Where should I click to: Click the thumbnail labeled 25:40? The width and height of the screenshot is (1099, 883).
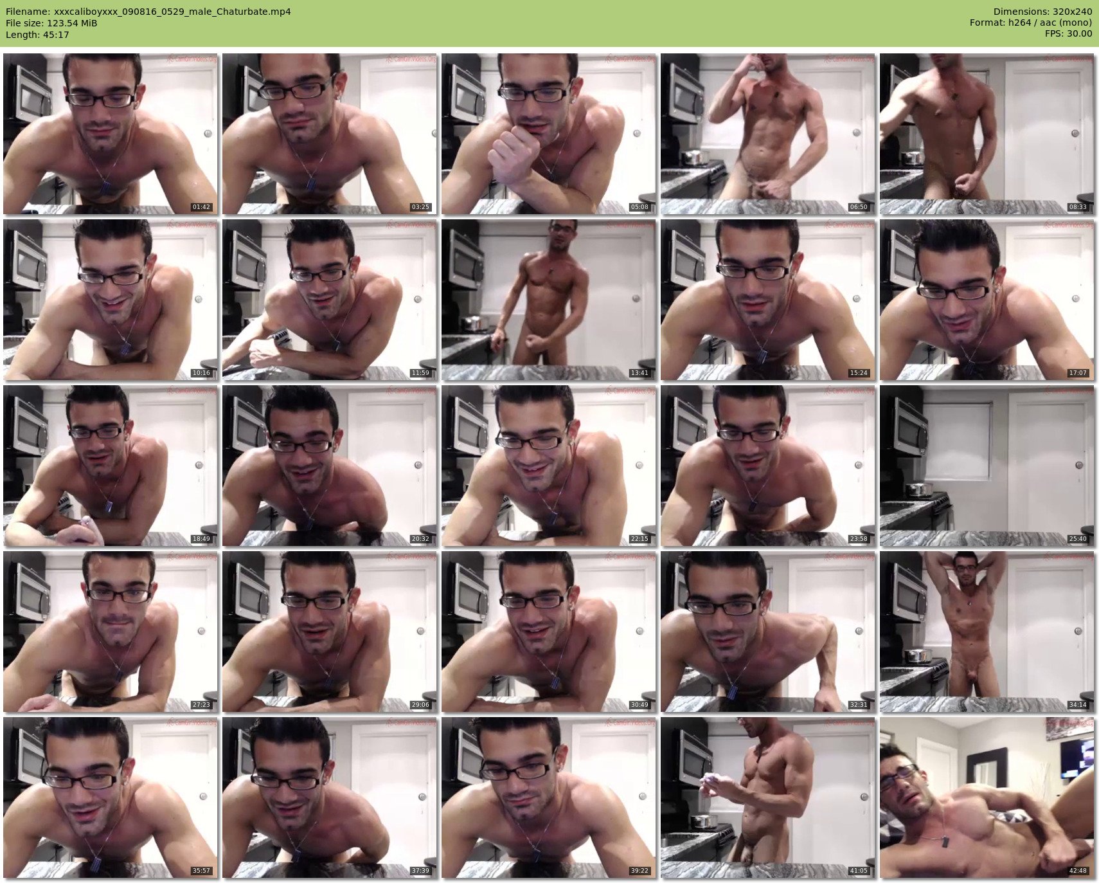coord(987,466)
